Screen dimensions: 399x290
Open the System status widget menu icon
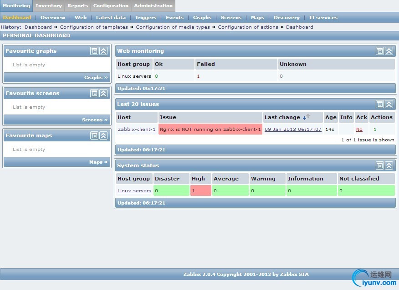tap(380, 165)
